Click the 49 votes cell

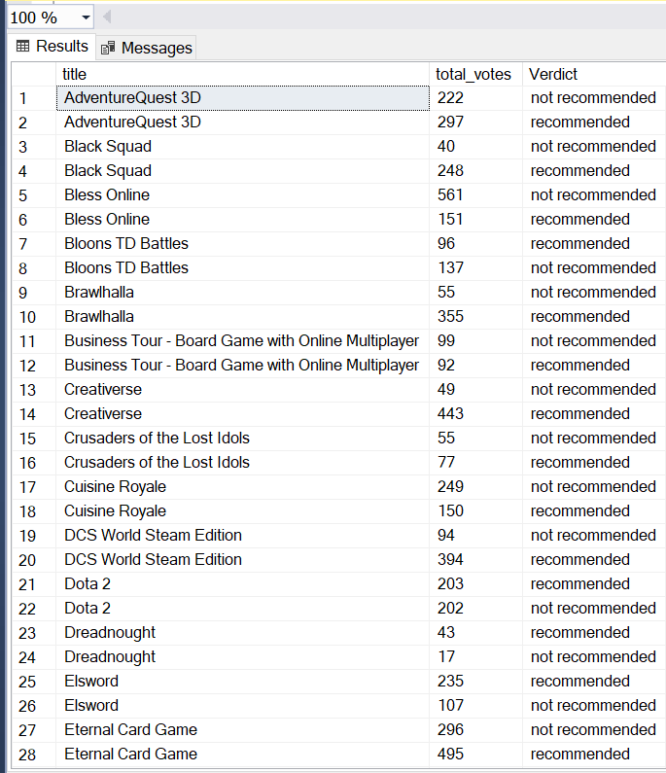pyautogui.click(x=475, y=390)
